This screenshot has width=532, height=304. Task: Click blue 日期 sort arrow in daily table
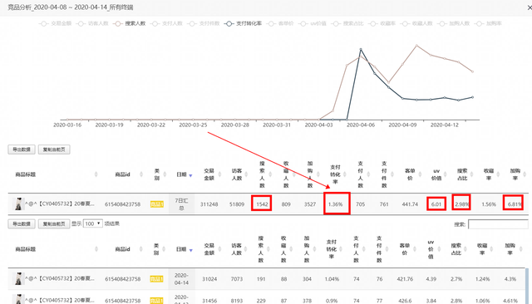pyautogui.click(x=190, y=250)
